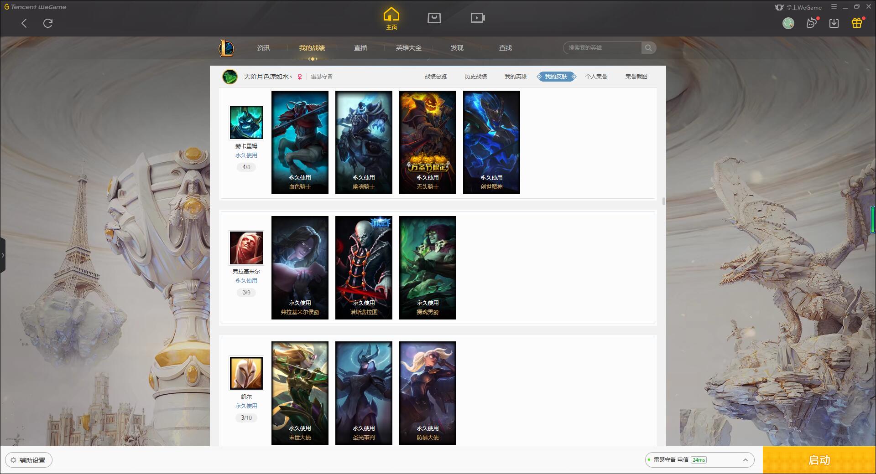
Task: Open the 创世魔神 skin card
Action: coord(491,142)
